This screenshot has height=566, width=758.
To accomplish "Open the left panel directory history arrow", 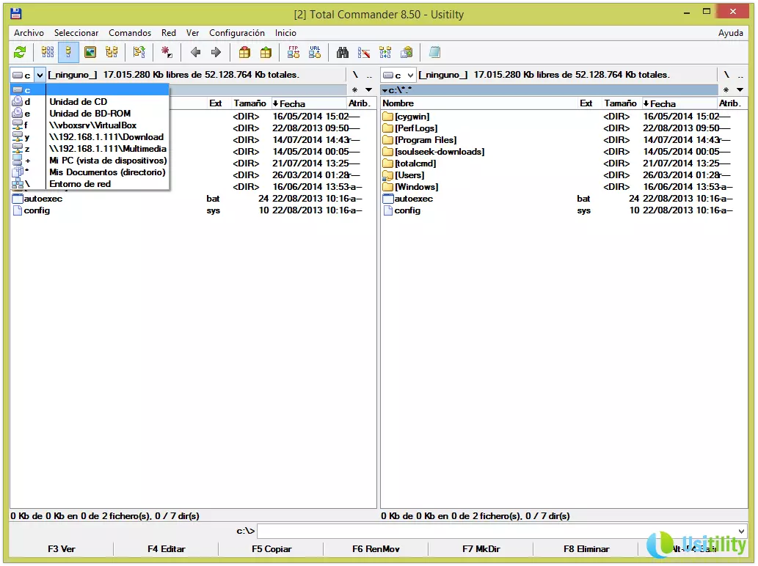I will [x=368, y=89].
